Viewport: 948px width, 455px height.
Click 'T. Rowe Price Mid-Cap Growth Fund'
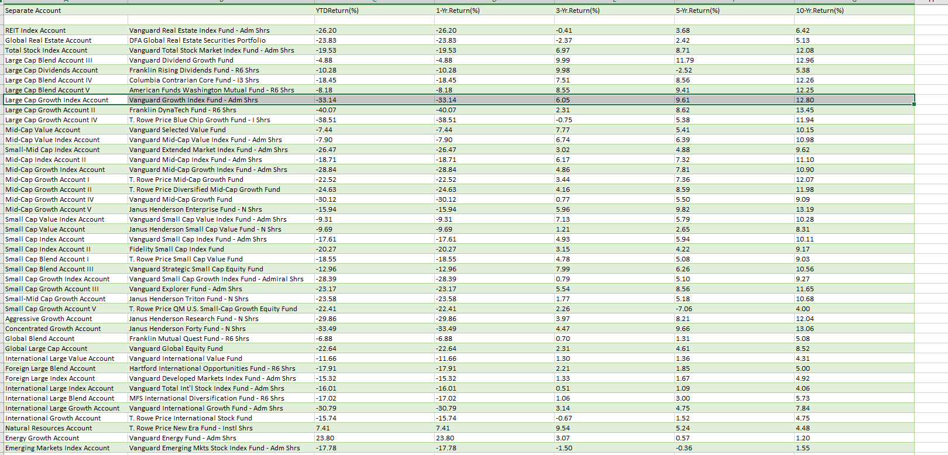(x=221, y=180)
